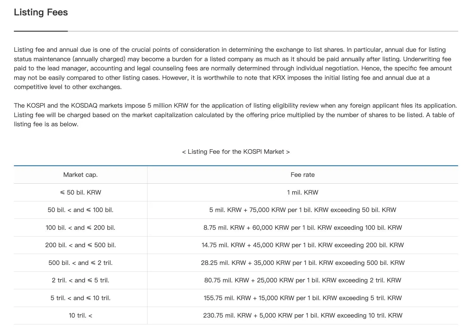Select the '100 bil. < and ≤ 200 bil.' cell

(x=81, y=228)
